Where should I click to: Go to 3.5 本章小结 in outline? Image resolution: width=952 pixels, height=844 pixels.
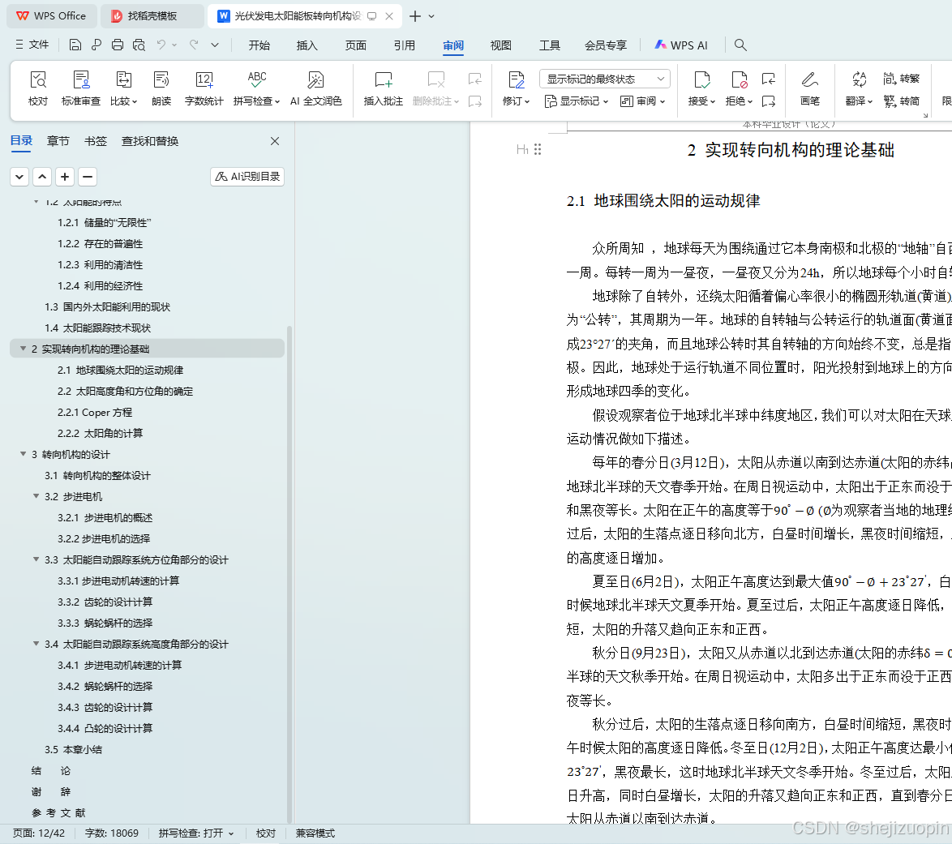pyautogui.click(x=74, y=749)
